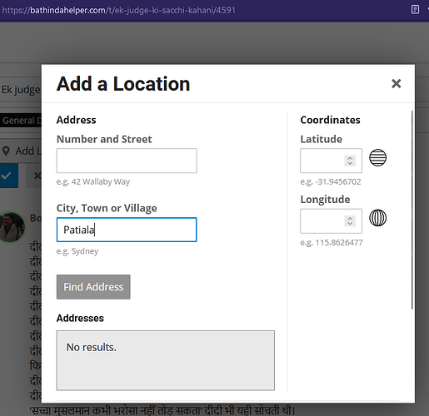Click the 'No results.' addresses box
The image size is (429, 416).
click(x=166, y=360)
